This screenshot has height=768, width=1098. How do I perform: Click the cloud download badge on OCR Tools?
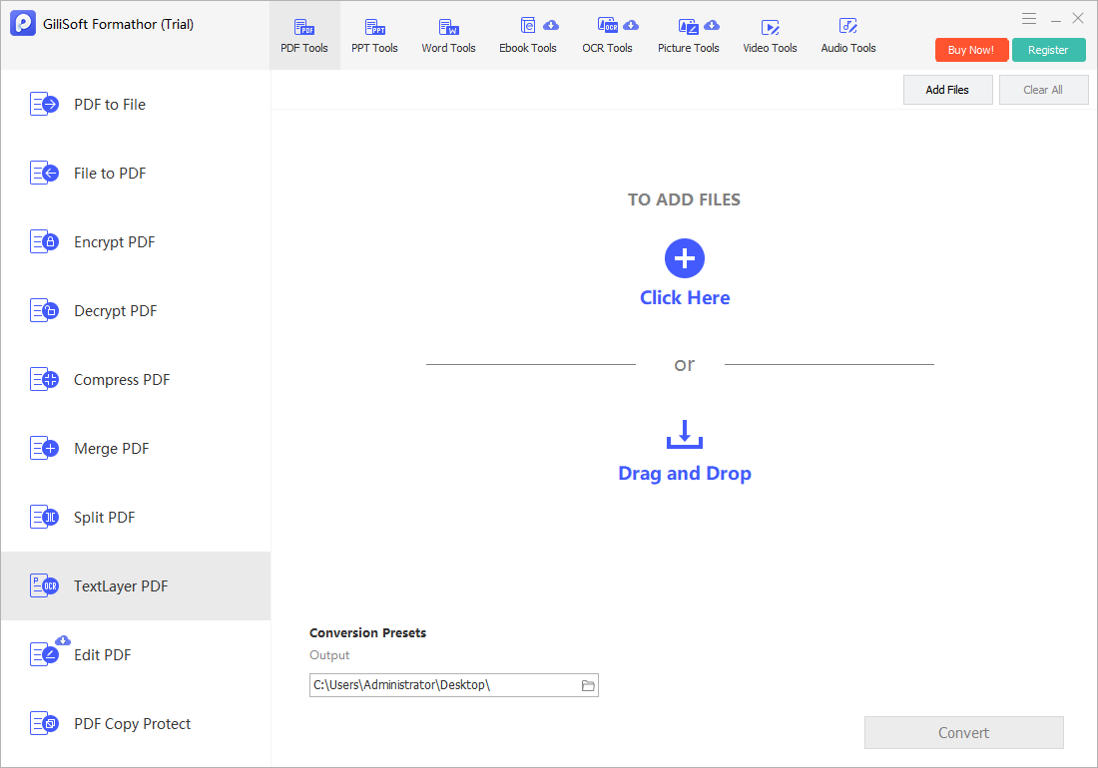[631, 25]
